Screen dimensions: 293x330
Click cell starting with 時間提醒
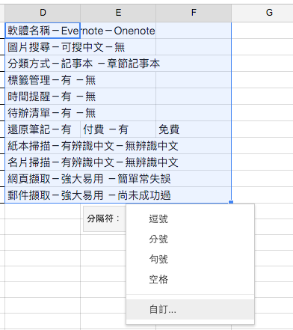[43, 97]
